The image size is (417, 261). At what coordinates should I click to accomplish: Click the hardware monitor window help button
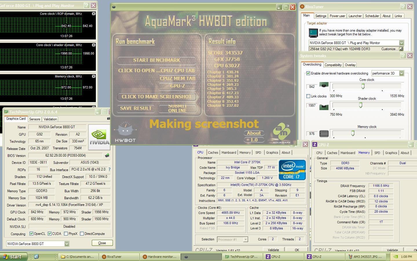coord(87,5)
